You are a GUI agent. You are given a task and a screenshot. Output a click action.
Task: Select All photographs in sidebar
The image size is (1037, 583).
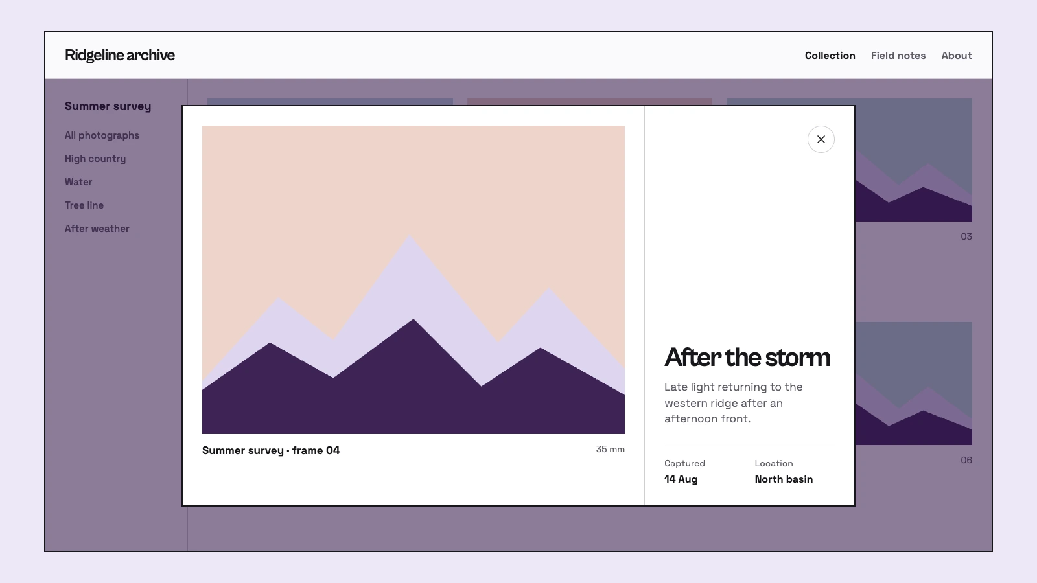tap(102, 135)
